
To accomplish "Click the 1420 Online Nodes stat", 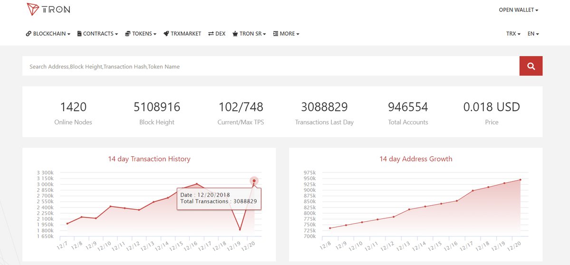I will click(x=73, y=113).
